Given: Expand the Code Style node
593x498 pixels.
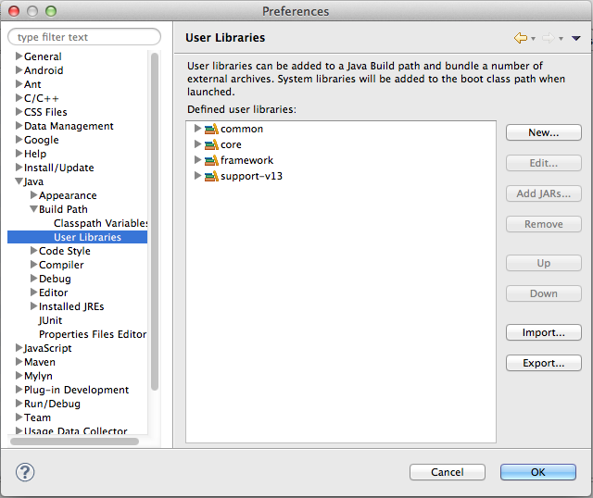Looking at the screenshot, I should [33, 251].
